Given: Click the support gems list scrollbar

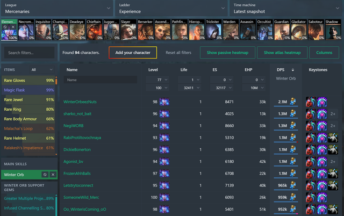Looking at the screenshot, I should coord(56,205).
